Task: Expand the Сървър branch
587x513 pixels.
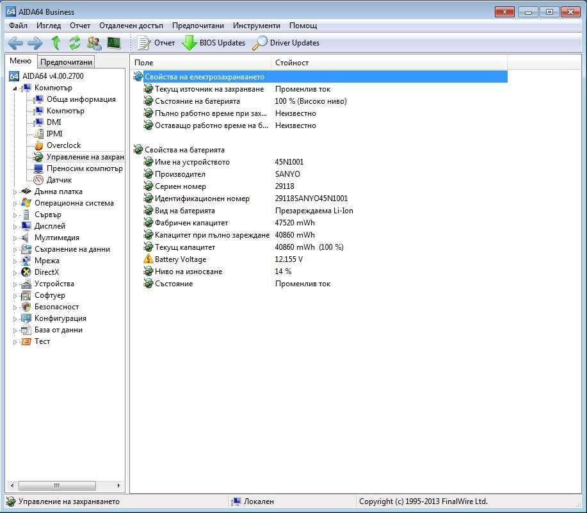Action: click(15, 215)
